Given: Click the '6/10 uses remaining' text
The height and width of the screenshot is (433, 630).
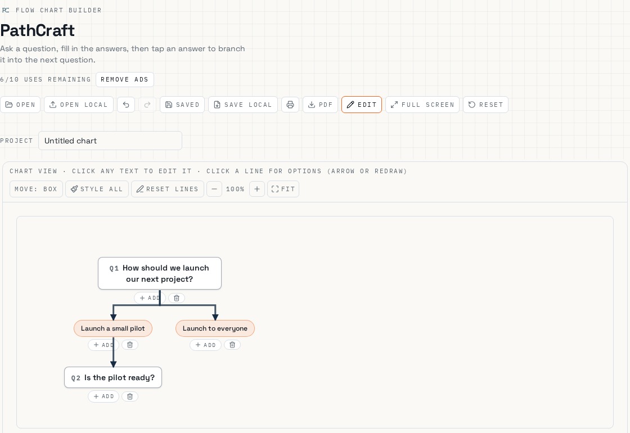Looking at the screenshot, I should [x=46, y=79].
